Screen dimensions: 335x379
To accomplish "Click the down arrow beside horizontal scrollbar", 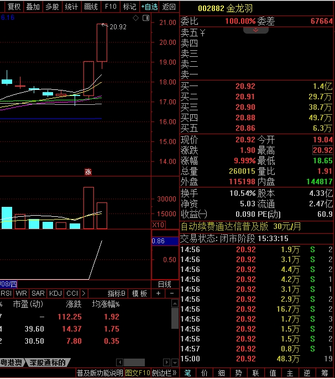I will click(175, 362).
